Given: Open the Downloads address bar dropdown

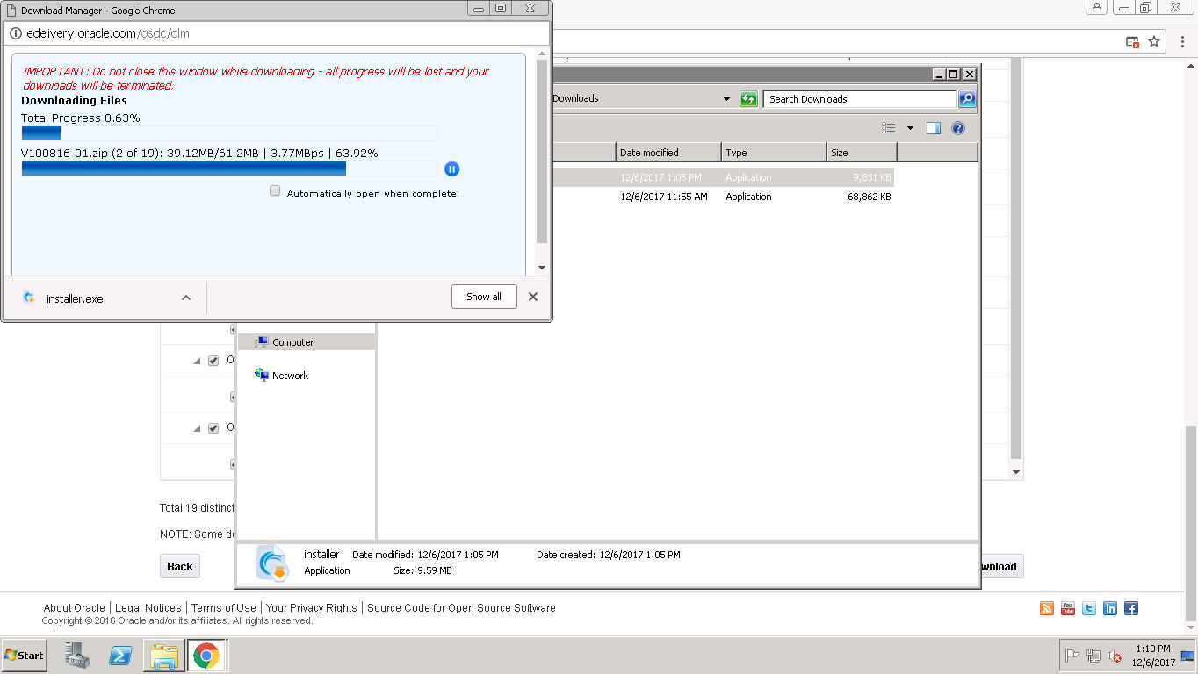Looking at the screenshot, I should 726,98.
